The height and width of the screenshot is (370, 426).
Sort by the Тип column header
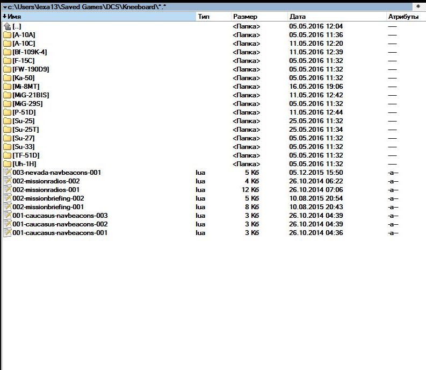pos(213,17)
